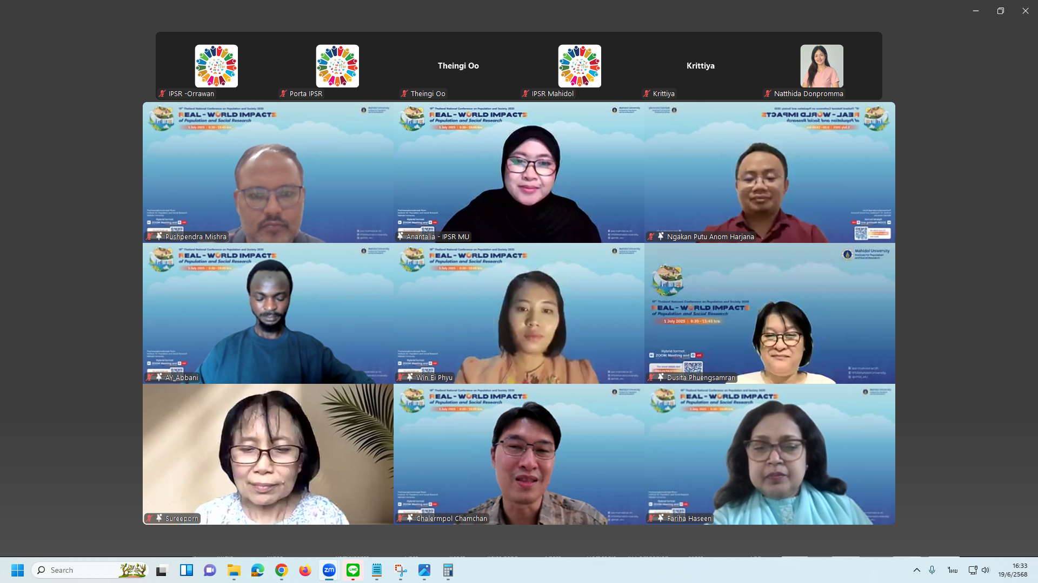Open Firefox browser from taskbar

tap(305, 570)
